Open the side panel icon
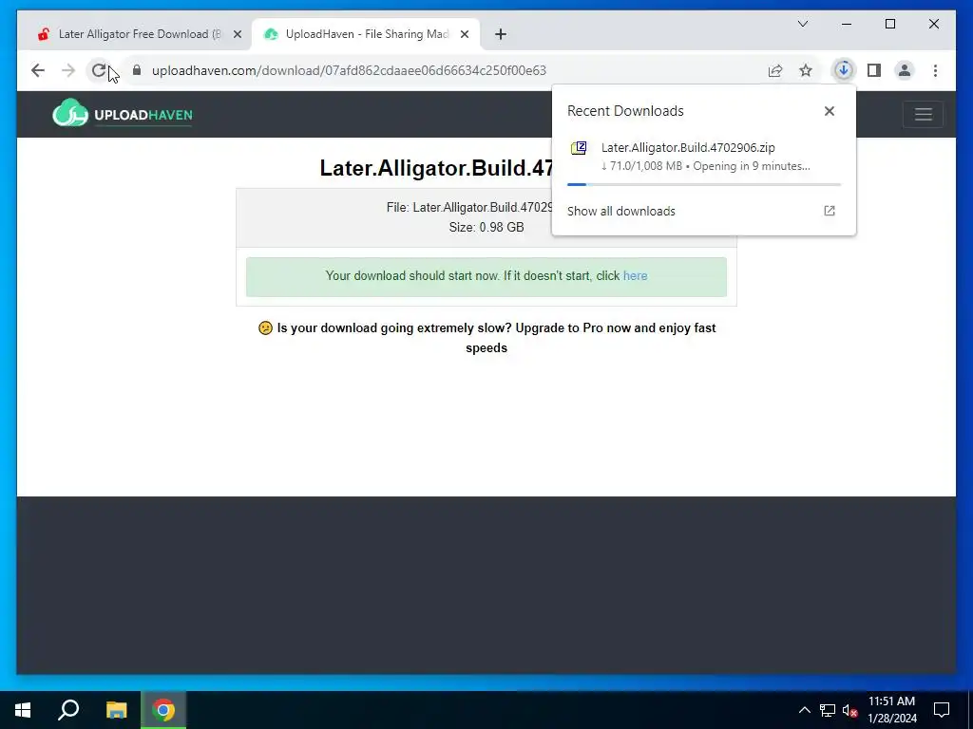Image resolution: width=973 pixels, height=729 pixels. tap(874, 70)
